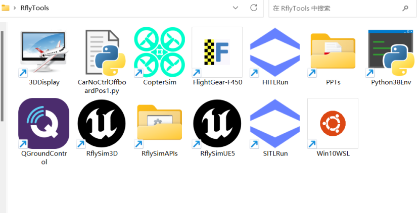Screen dimensions: 420x213
Task: Click the Python38Env name label
Action: [391, 82]
